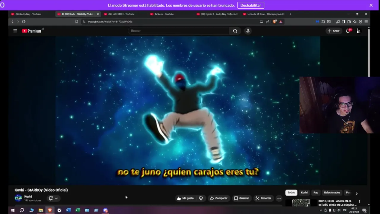Go back in browser history
Viewport: 380px width, 214px height.
coord(12,22)
